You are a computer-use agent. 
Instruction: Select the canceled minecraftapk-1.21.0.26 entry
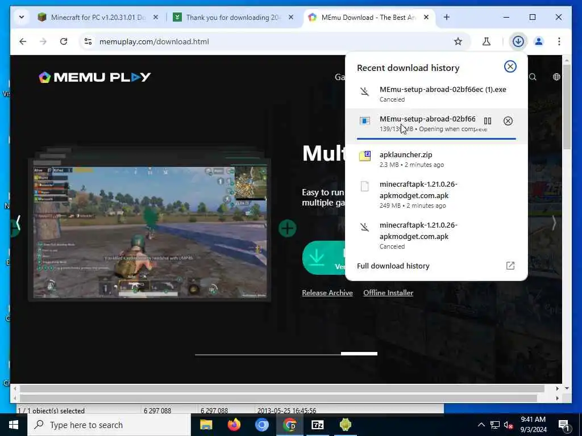point(436,235)
